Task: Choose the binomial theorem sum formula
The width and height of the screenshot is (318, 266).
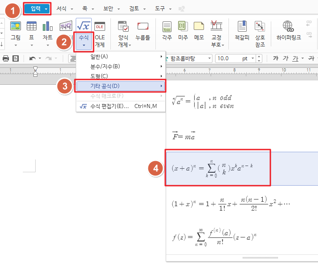Action: point(212,168)
